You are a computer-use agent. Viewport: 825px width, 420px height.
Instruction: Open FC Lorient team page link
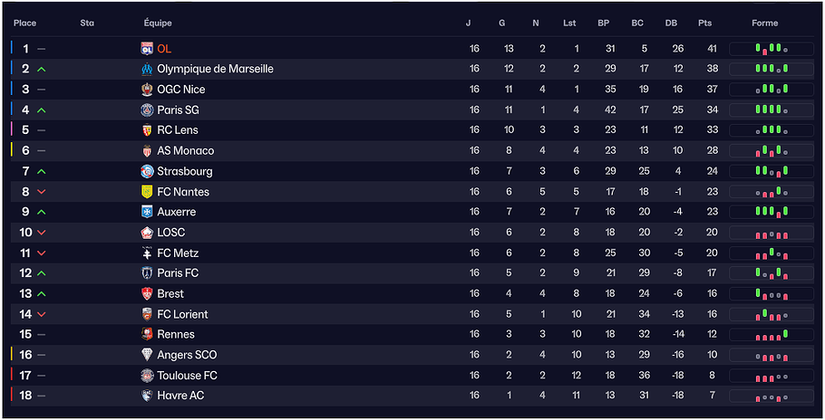point(182,314)
